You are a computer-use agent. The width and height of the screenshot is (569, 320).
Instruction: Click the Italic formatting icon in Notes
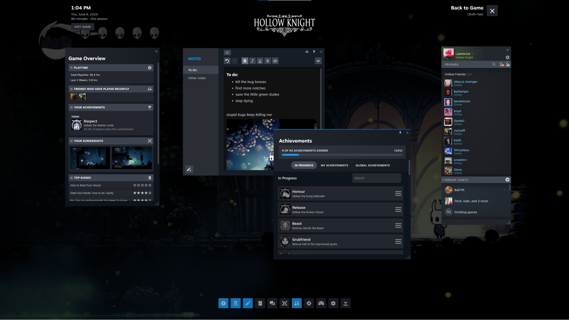[x=252, y=61]
